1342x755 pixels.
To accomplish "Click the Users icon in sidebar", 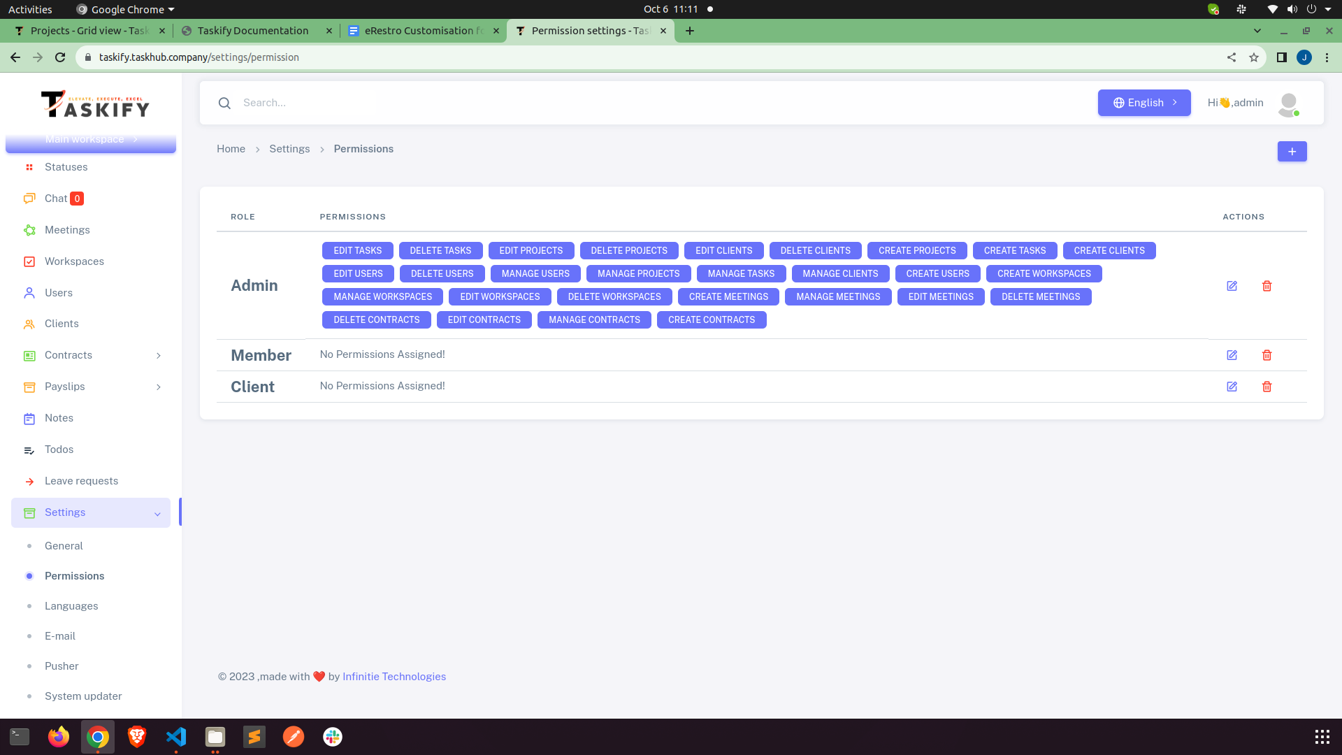I will 29,292.
